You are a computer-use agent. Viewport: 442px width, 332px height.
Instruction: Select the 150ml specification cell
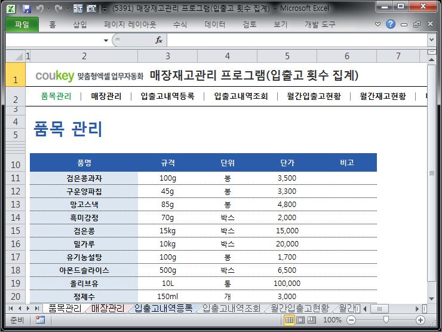(x=168, y=297)
